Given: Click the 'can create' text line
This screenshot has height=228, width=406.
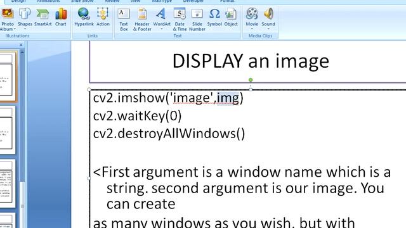Looking at the screenshot, I should [x=141, y=204].
